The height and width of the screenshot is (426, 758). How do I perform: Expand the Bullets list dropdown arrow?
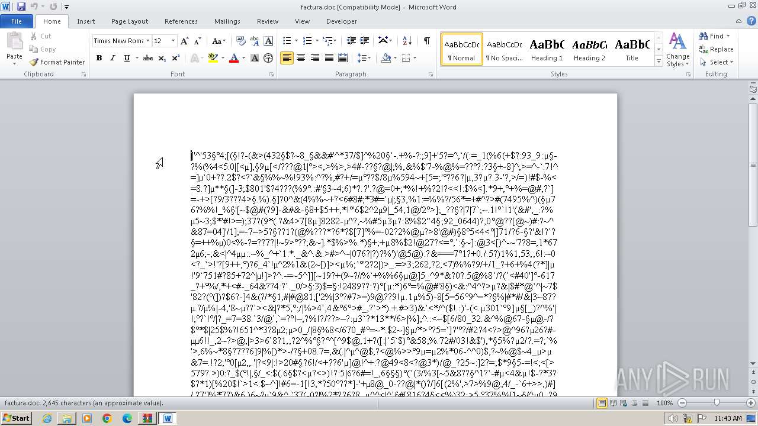click(296, 41)
